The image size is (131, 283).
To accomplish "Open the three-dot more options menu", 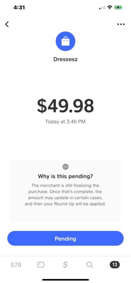I will tap(121, 24).
